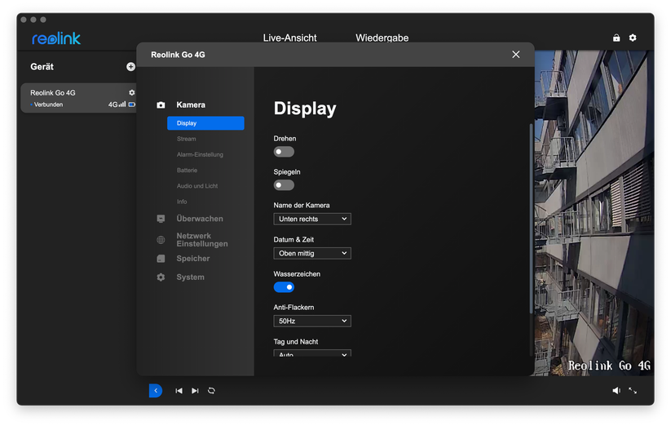Open Tag und Nacht dropdown
This screenshot has width=671, height=426.
tap(312, 353)
